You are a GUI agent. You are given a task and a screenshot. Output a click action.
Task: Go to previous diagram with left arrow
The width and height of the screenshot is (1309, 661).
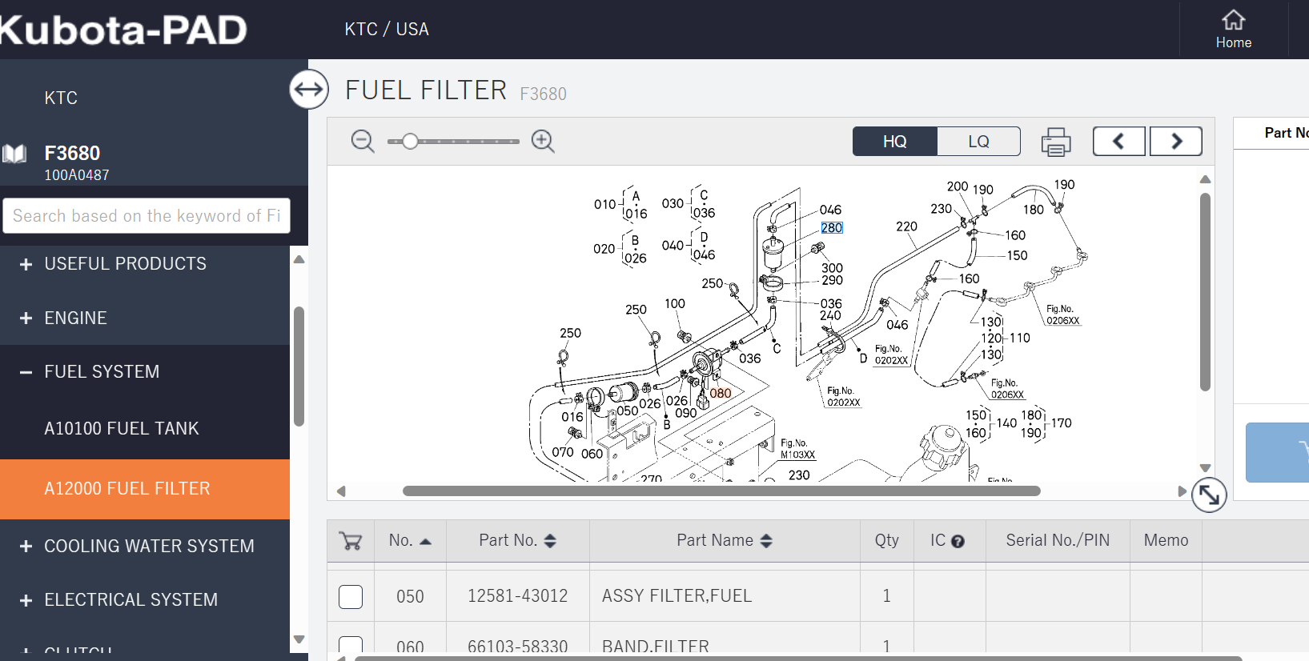(1118, 142)
